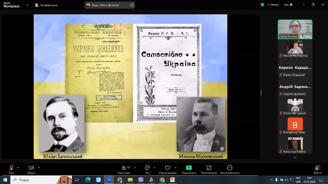328x184 pixels.
Task: Click the React heart icon
Action: [168, 168]
